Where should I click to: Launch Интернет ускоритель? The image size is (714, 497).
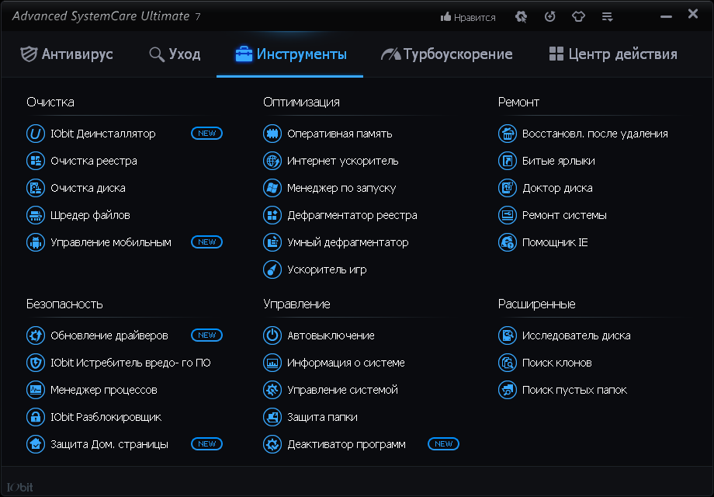pos(339,160)
